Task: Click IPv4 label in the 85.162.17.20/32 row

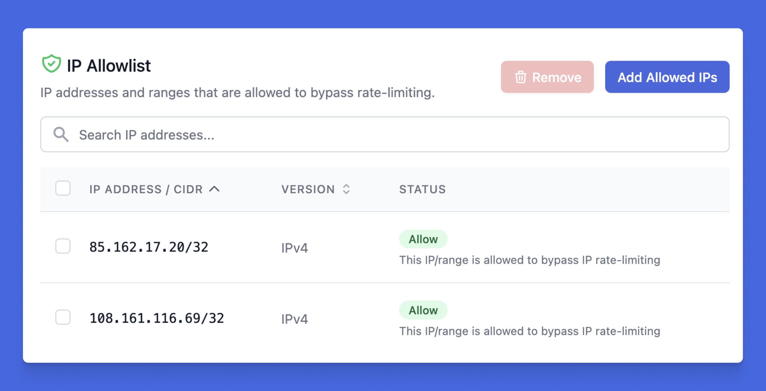Action: (x=294, y=248)
